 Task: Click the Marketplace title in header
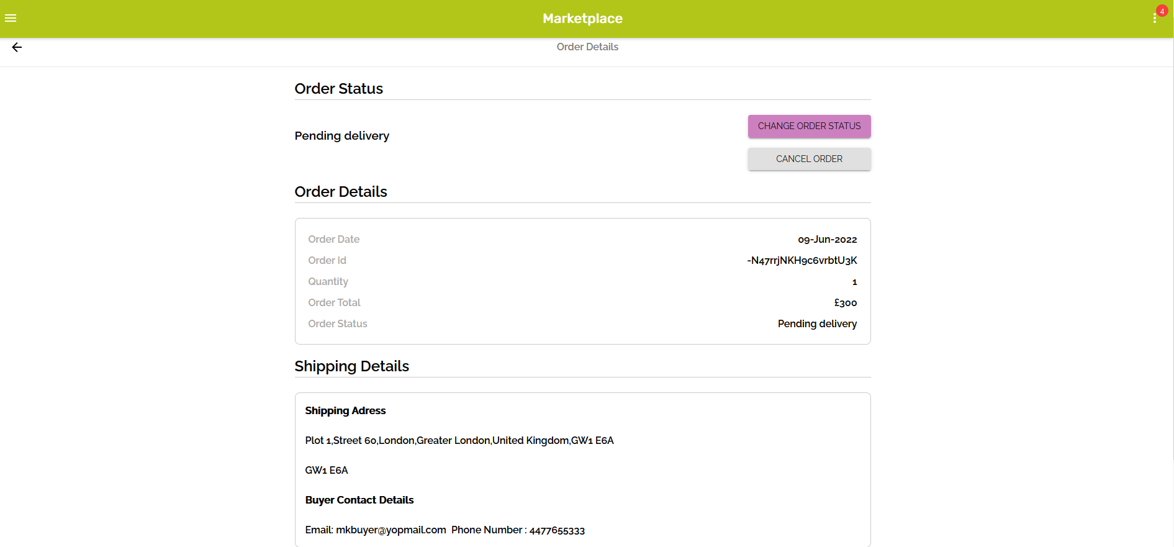tap(582, 19)
